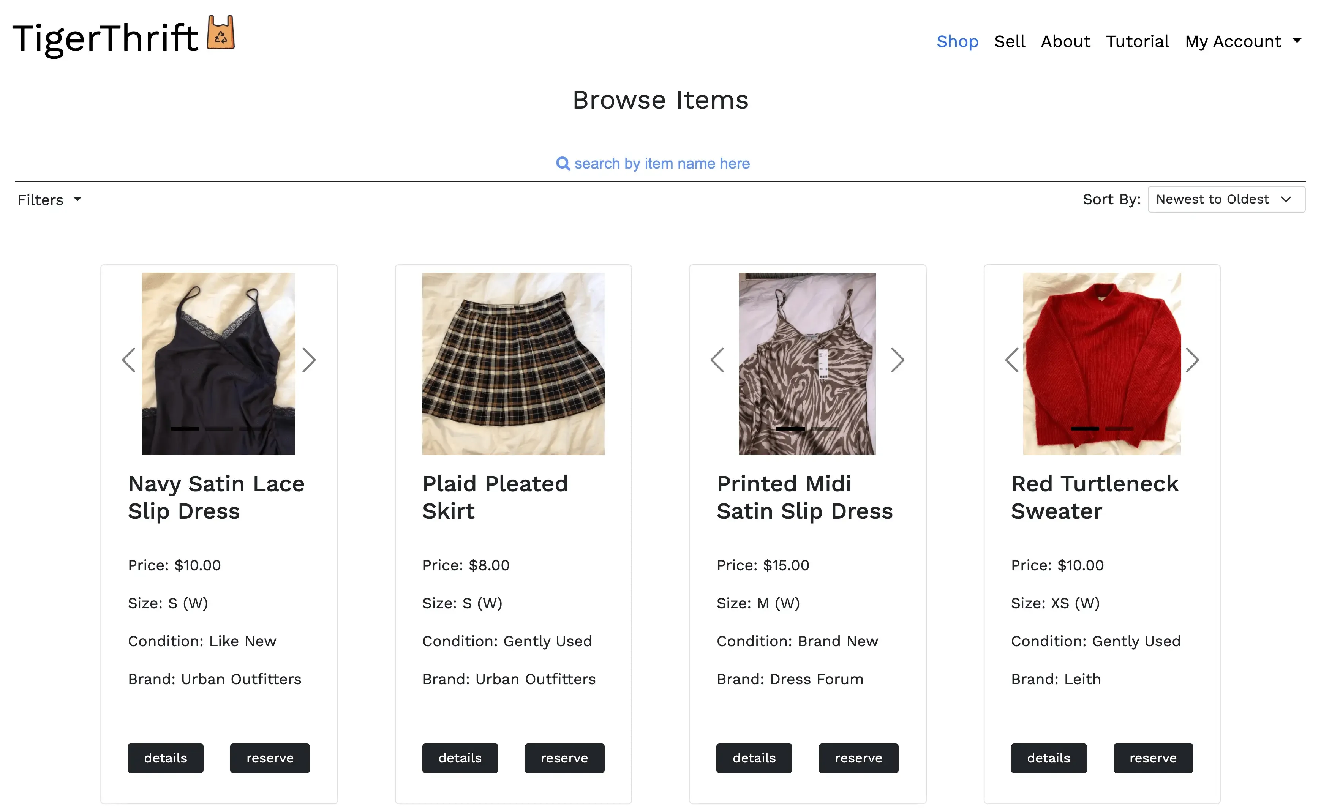Click next arrow on Navy Satin Slip Dress carousel
The width and height of the screenshot is (1321, 808).
coord(309,360)
